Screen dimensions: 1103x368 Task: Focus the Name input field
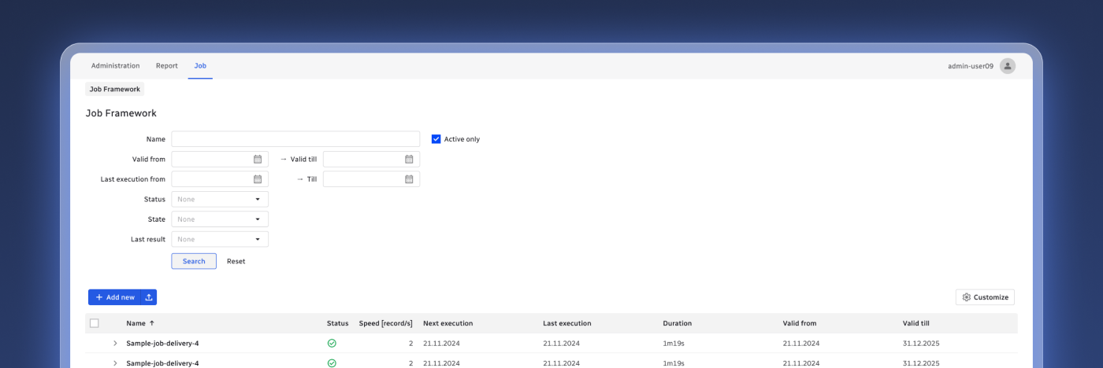tap(295, 139)
